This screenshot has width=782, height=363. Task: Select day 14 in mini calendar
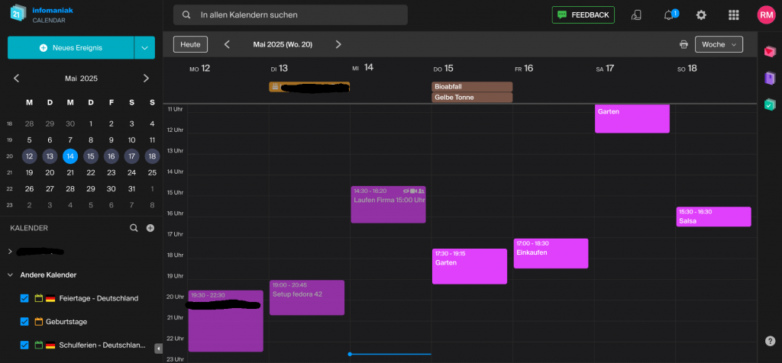coord(70,156)
